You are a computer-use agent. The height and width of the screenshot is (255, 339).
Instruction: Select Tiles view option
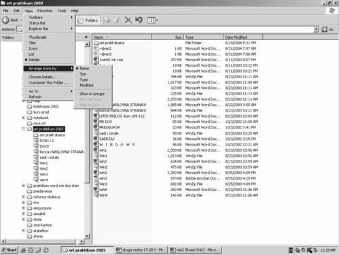(49, 43)
